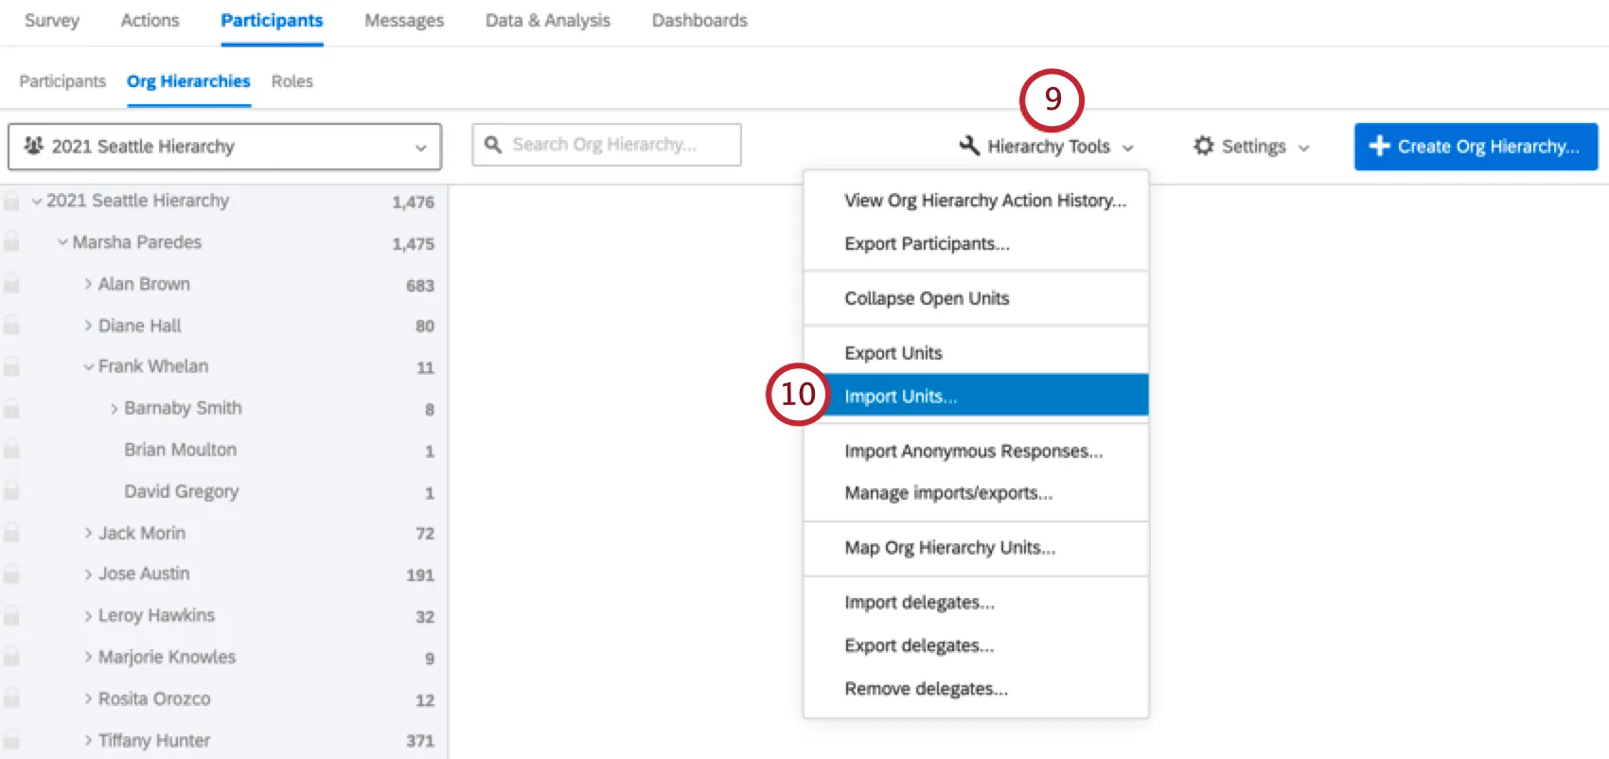Choose Map Org Hierarchy Units option
Image resolution: width=1609 pixels, height=759 pixels.
(x=949, y=548)
